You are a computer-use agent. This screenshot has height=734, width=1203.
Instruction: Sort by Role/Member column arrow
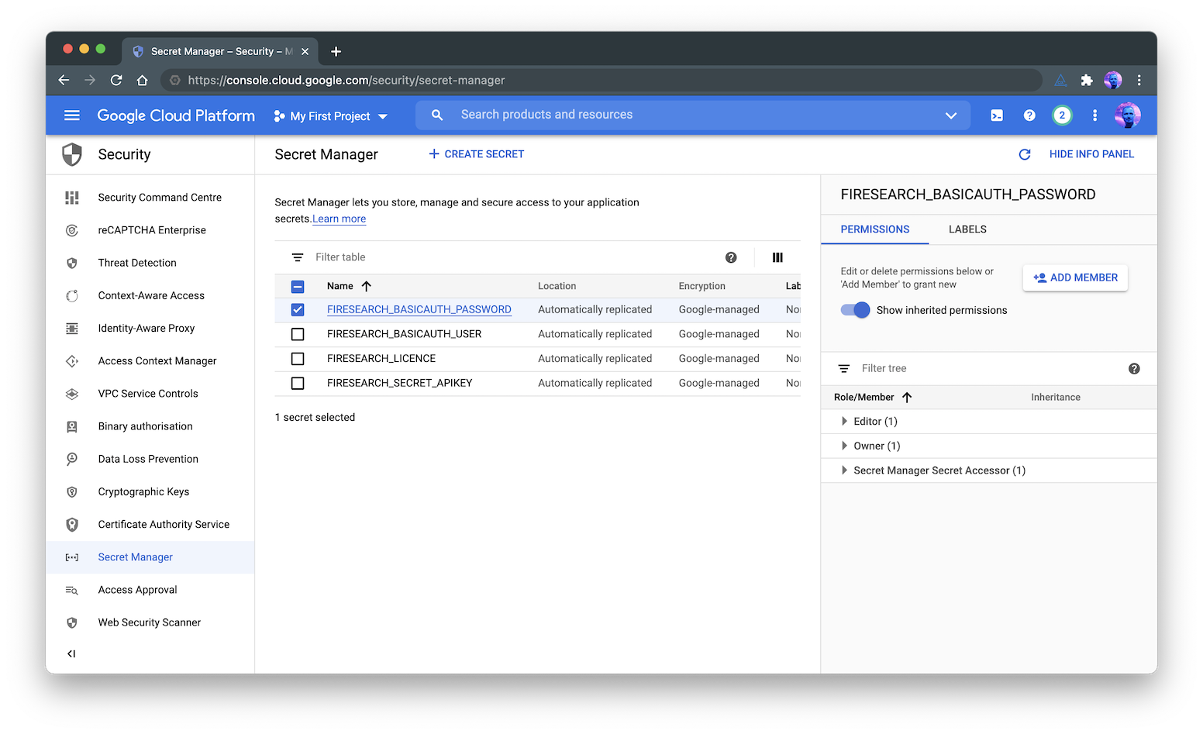907,398
